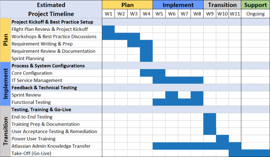The width and height of the screenshot is (270, 157).
Task: Click the IT Service Management task label
Action: coord(37,80)
